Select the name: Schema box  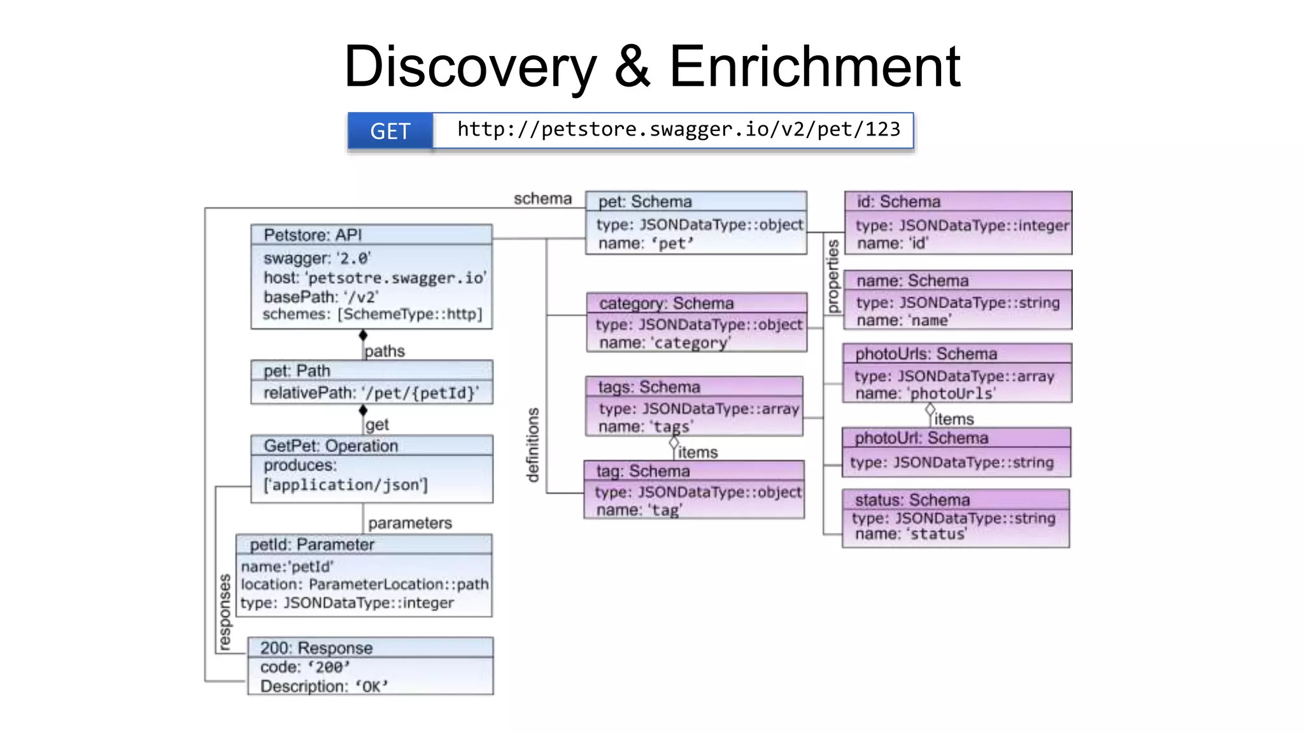click(958, 300)
